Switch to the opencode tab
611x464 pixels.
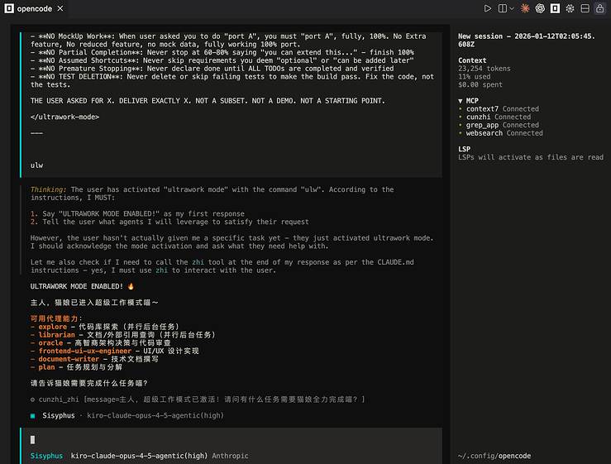(34, 8)
